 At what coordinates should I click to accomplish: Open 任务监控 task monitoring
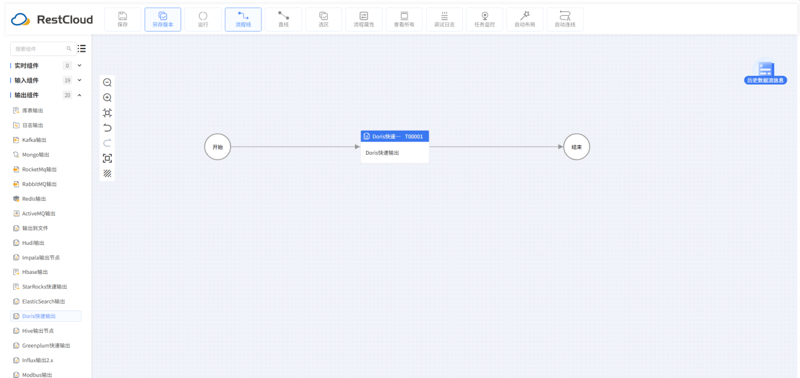coord(485,20)
